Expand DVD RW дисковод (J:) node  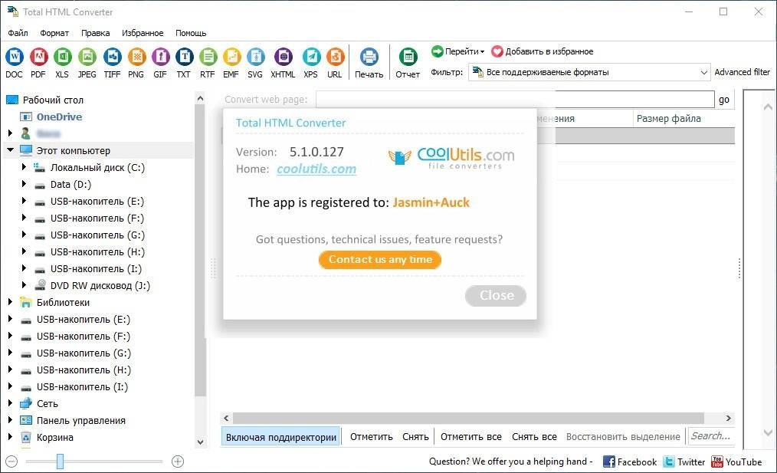click(x=23, y=285)
